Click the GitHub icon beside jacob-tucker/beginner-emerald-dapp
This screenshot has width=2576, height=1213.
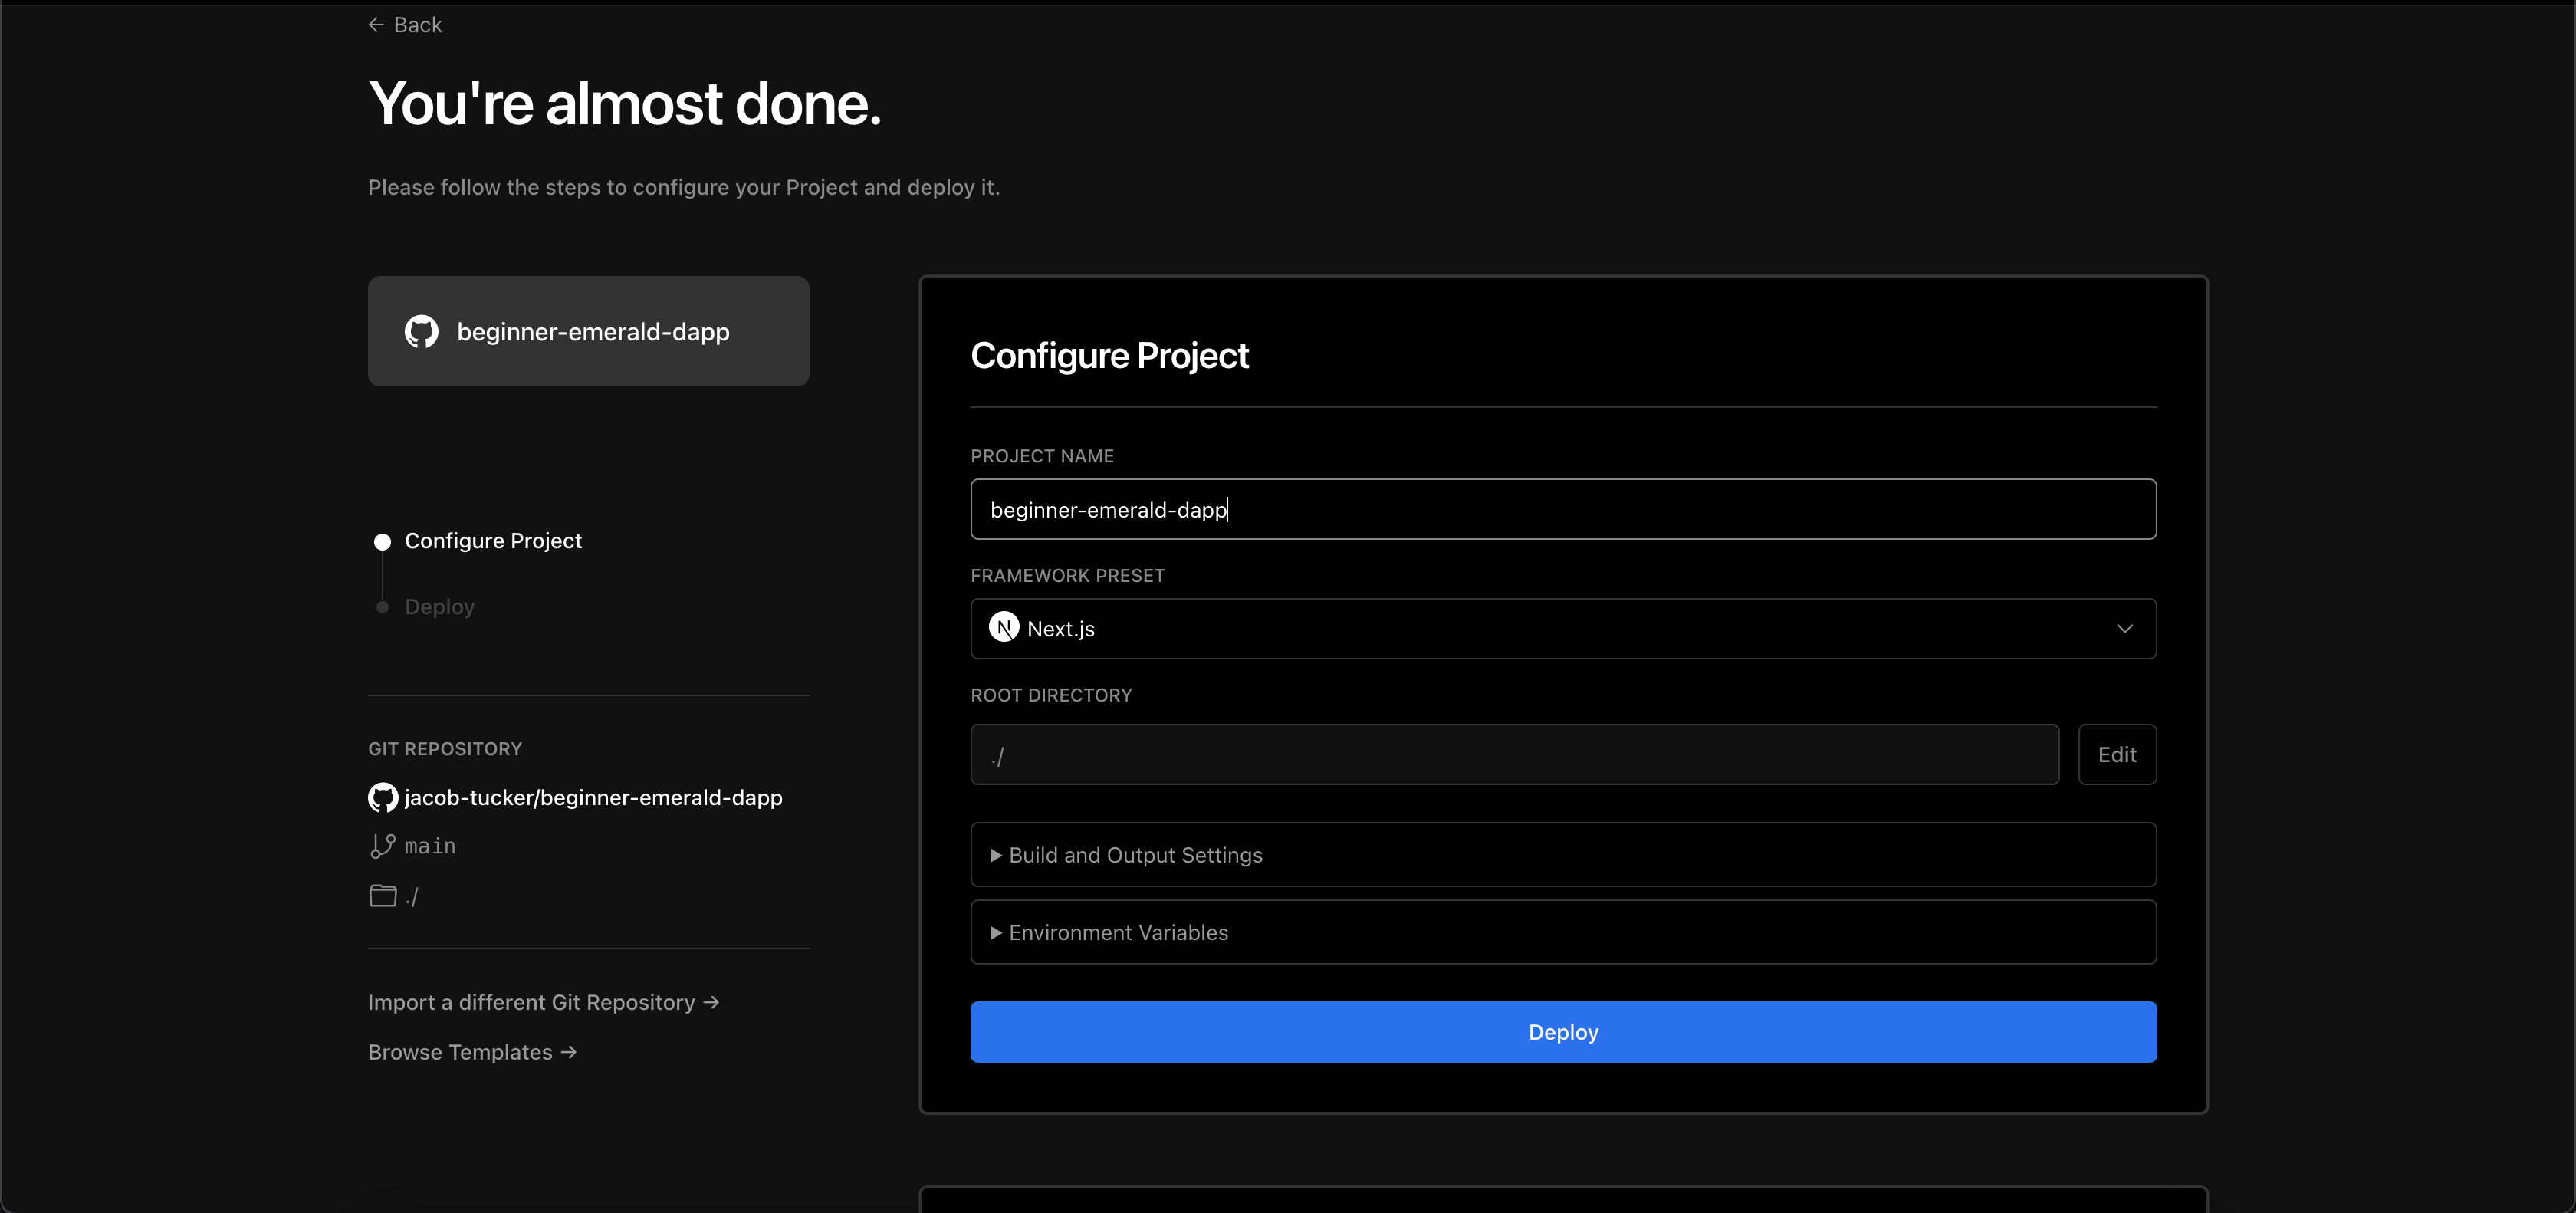[383, 798]
